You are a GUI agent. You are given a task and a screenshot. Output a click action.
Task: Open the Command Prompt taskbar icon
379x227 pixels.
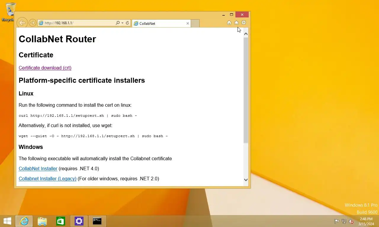[x=97, y=221]
